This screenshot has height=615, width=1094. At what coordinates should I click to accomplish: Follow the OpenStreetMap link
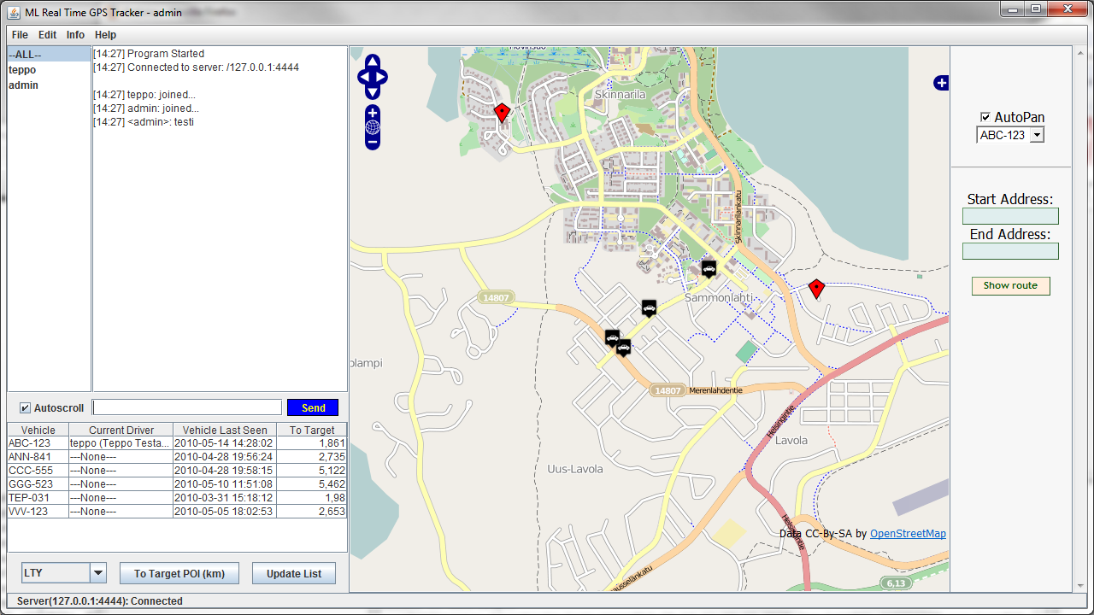908,534
